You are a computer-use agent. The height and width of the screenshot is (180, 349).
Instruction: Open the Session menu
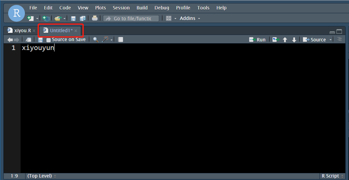coord(121,8)
